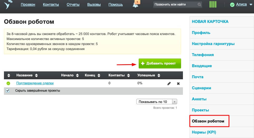Click the green bars signal indicator

tap(213, 4)
